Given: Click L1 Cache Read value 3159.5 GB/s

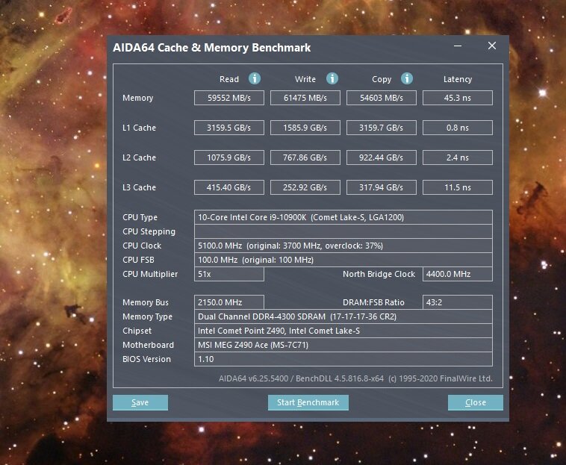Looking at the screenshot, I should coord(228,128).
